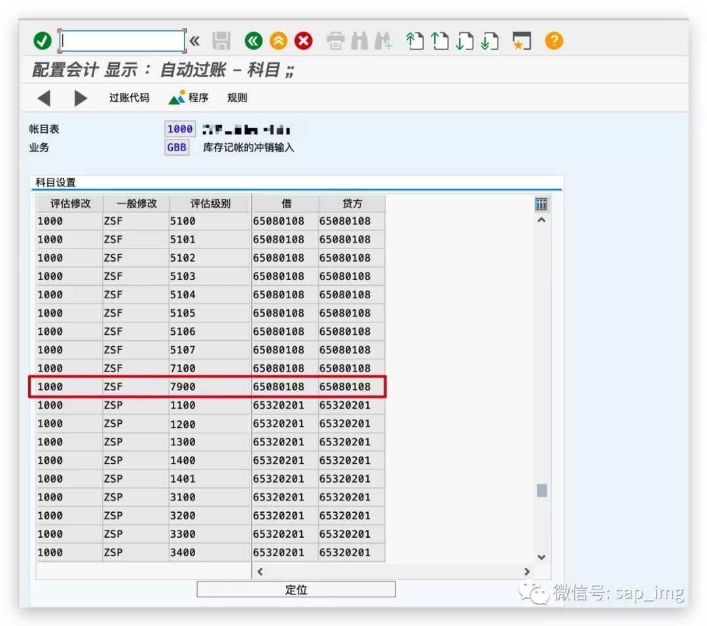
Task: Click the 评估修改 column header
Action: click(x=70, y=203)
